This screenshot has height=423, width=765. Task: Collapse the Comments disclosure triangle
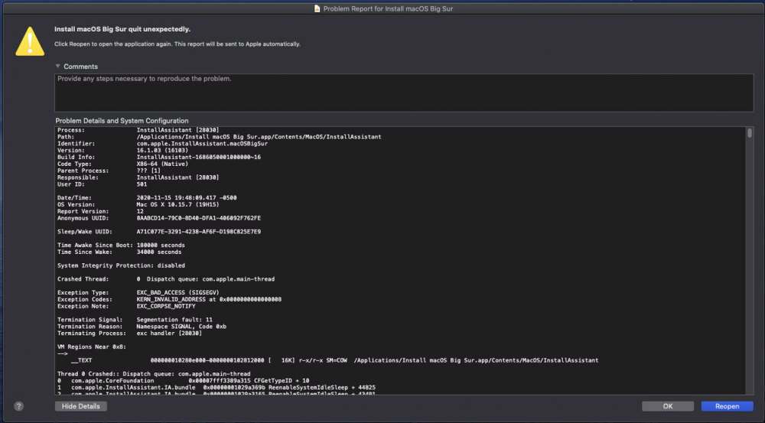[57, 66]
